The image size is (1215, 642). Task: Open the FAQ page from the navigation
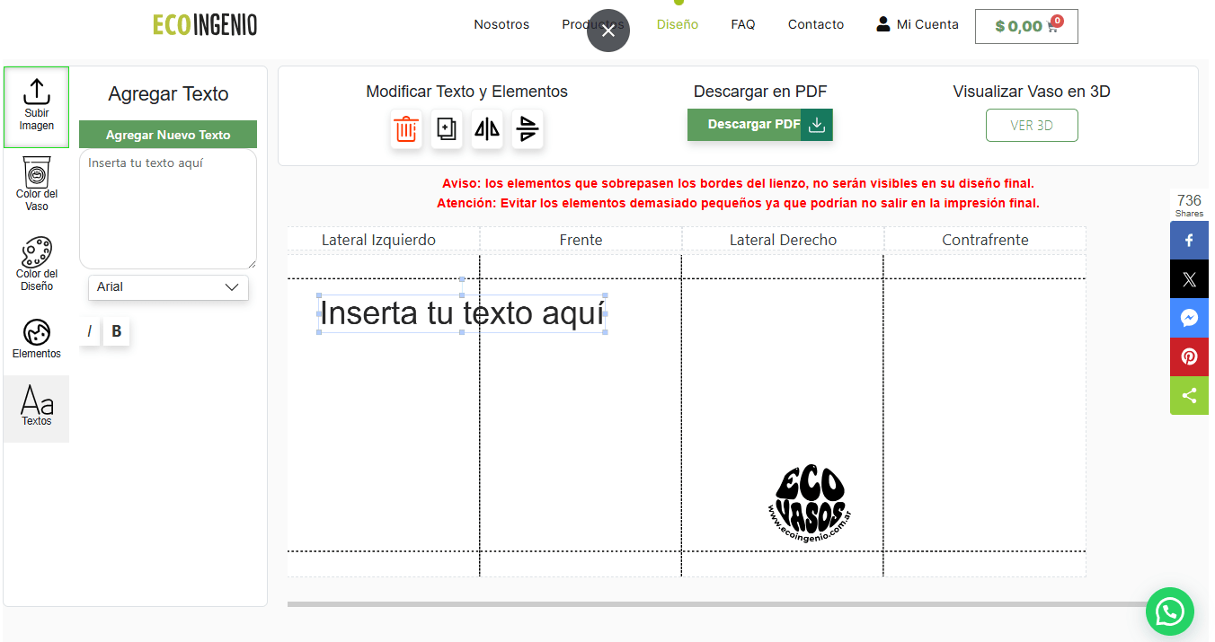point(742,24)
